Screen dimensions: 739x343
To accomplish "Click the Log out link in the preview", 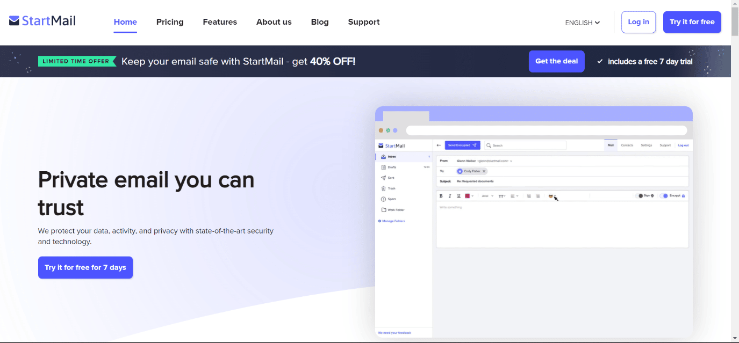I will pyautogui.click(x=683, y=145).
